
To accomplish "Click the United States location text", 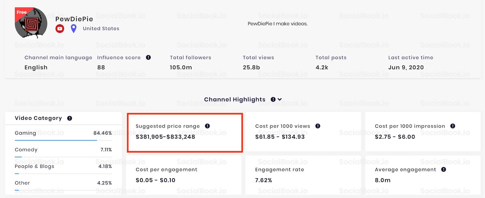I will pos(101,28).
